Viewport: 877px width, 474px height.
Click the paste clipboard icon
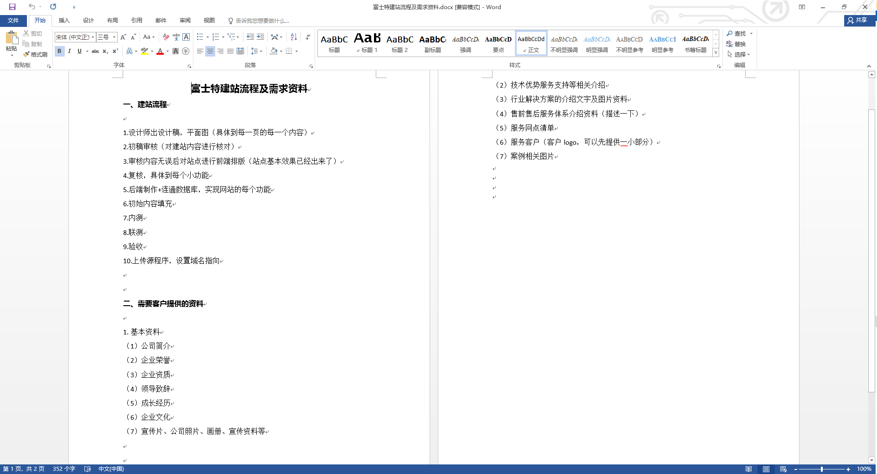pyautogui.click(x=11, y=37)
